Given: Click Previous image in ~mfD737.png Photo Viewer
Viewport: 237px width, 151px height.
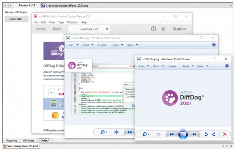Looking at the screenshot, I should (x=172, y=134).
